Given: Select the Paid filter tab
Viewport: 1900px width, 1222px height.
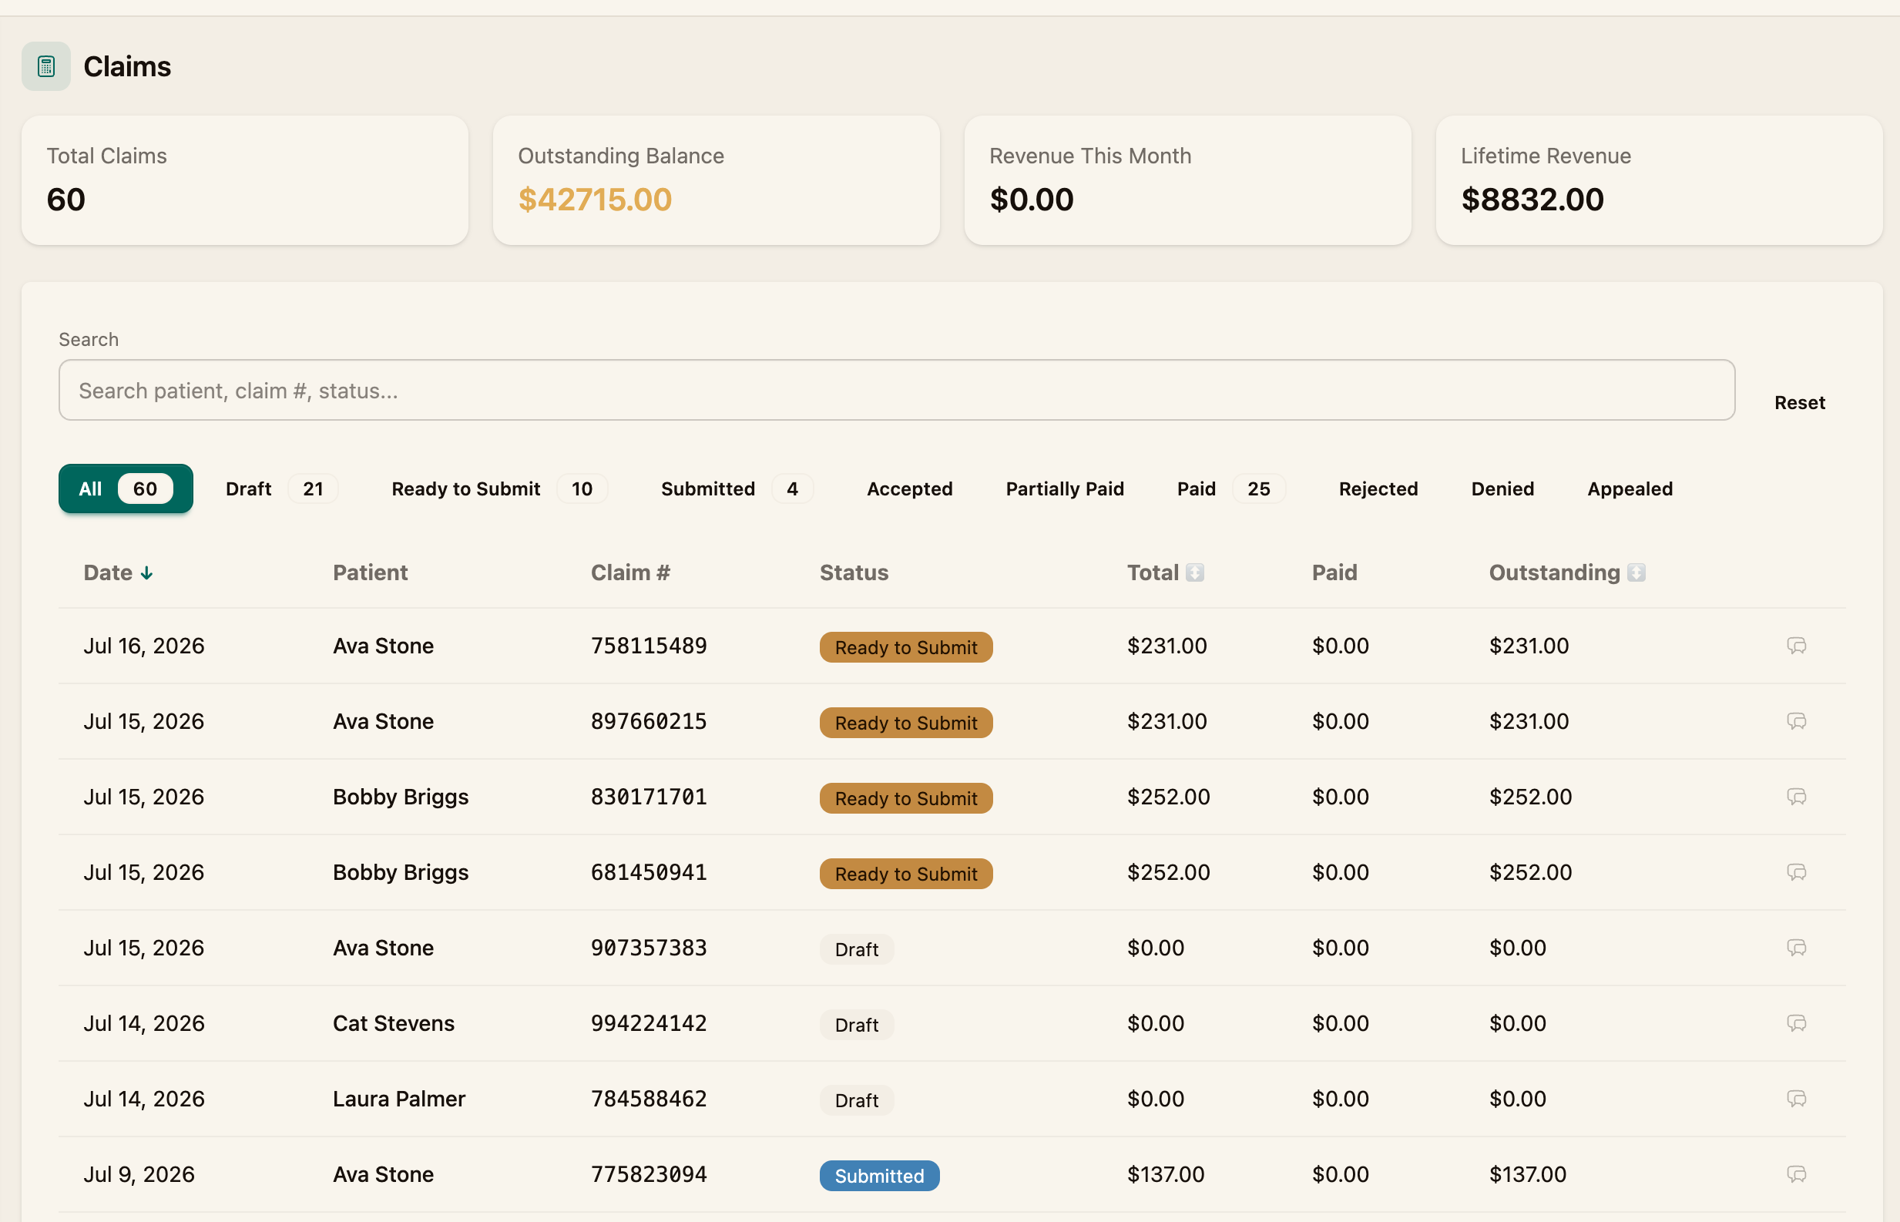Looking at the screenshot, I should (x=1230, y=488).
